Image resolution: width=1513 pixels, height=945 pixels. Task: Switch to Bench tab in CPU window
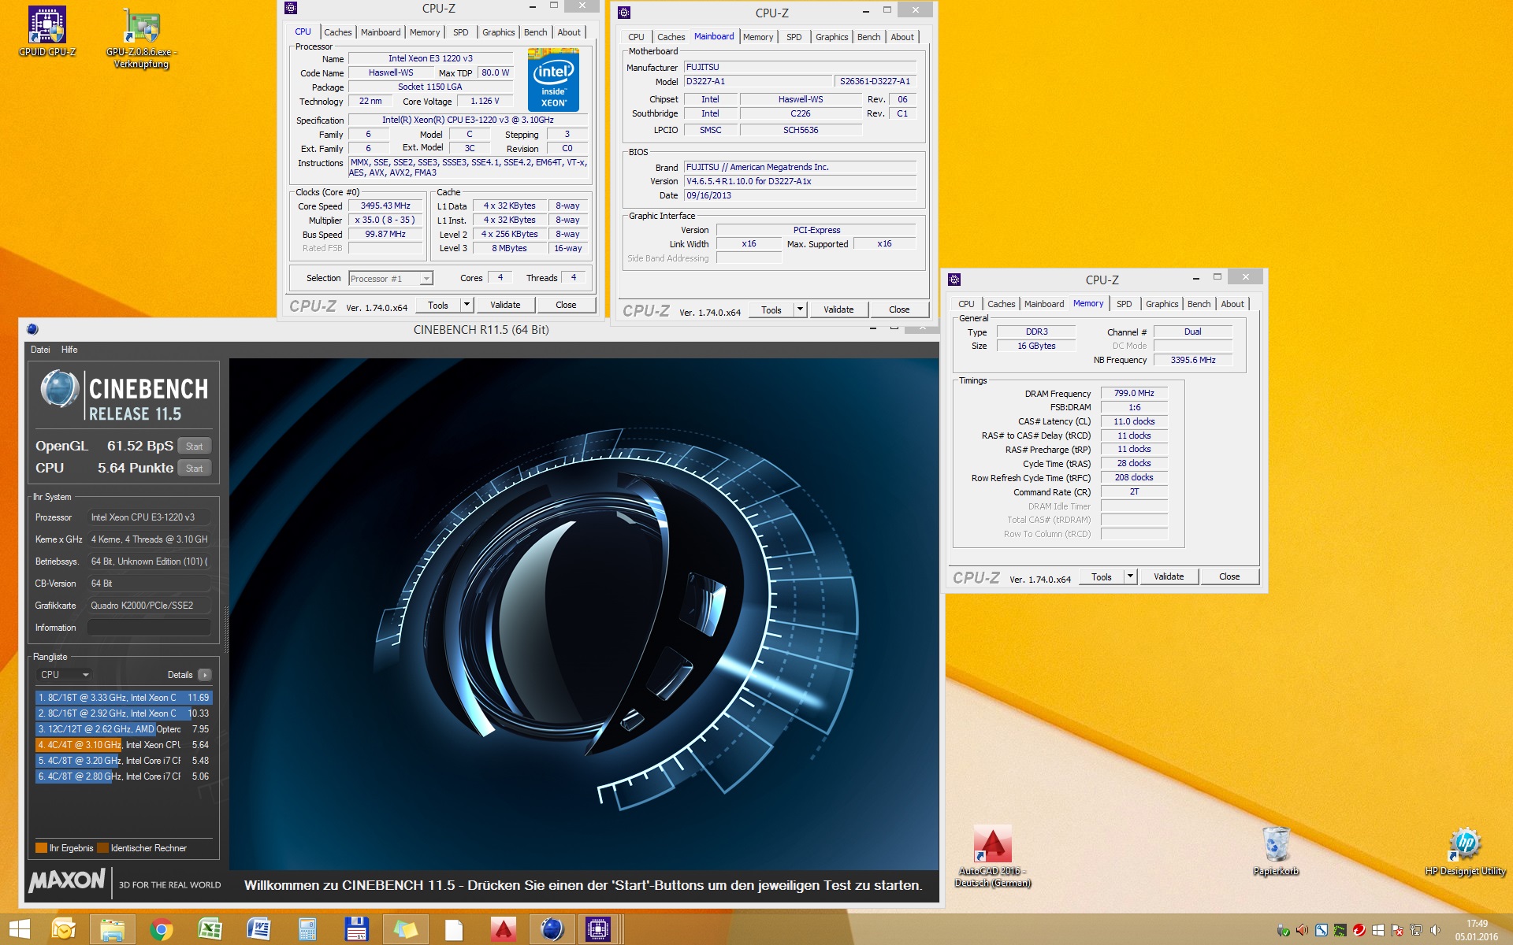click(x=535, y=32)
